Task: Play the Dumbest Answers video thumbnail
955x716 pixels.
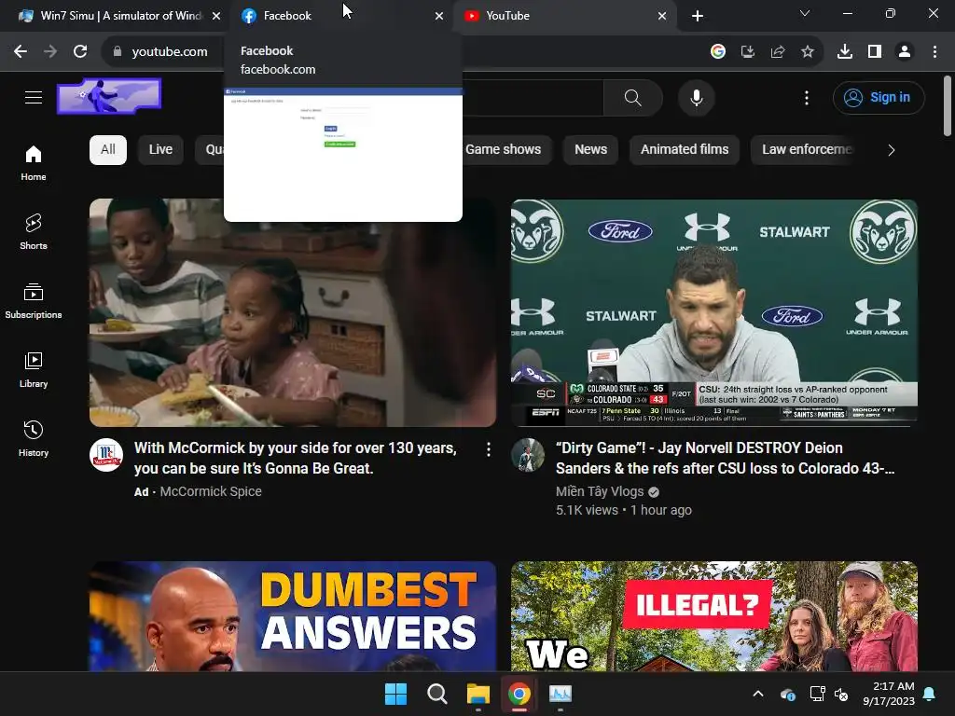Action: [x=292, y=615]
